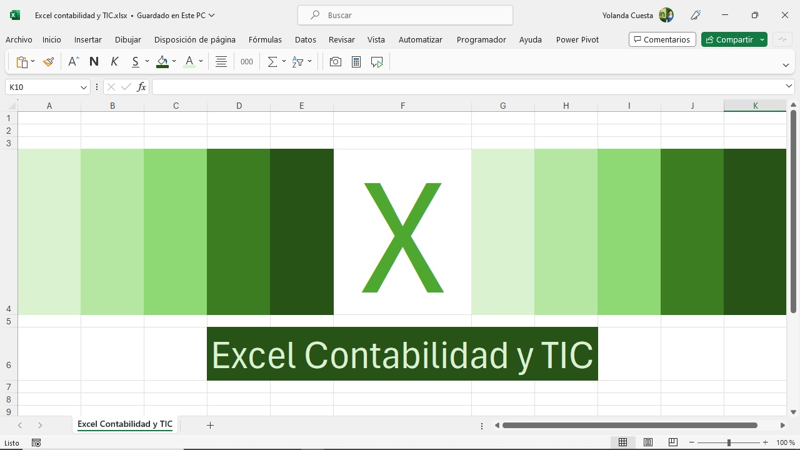Open the Power Pivot tab
The image size is (800, 450).
pyautogui.click(x=577, y=39)
